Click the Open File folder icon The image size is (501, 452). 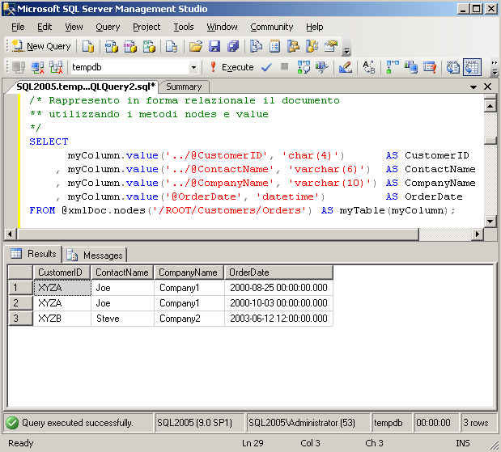[196, 46]
